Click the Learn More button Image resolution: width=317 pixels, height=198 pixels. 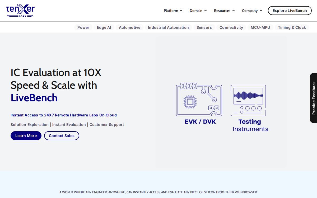[26, 136]
